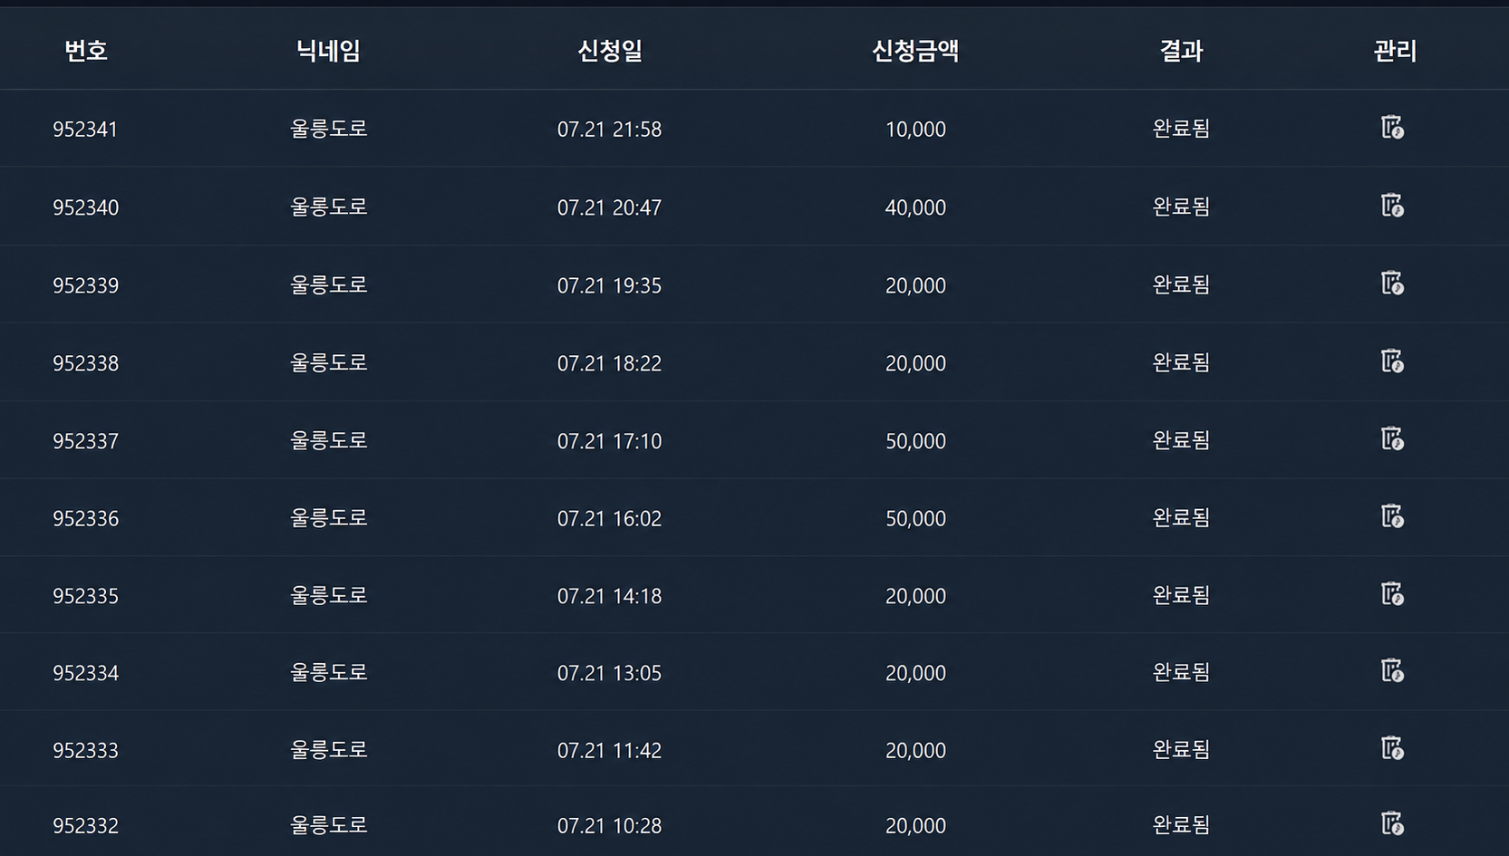Click the 신청금액 column header
The image size is (1509, 856).
click(x=915, y=51)
